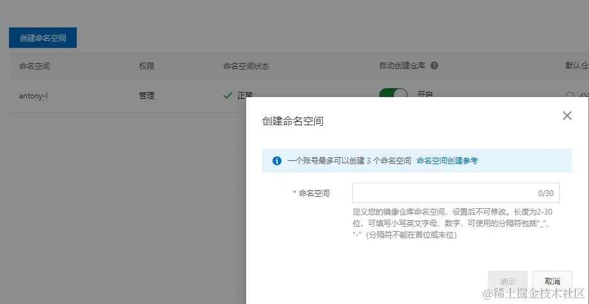Click the 取消 button
This screenshot has width=589, height=304.
coord(552,281)
